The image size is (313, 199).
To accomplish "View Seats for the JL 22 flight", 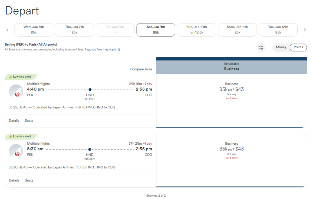I will pos(29,121).
